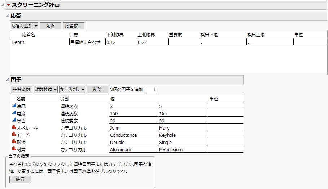Click the Magnesium level cell
This screenshot has height=189, width=328.
[x=183, y=149]
